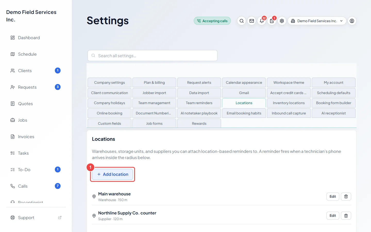The width and height of the screenshot is (371, 232).
Task: Open the Inventory locations tab
Action: (289, 103)
